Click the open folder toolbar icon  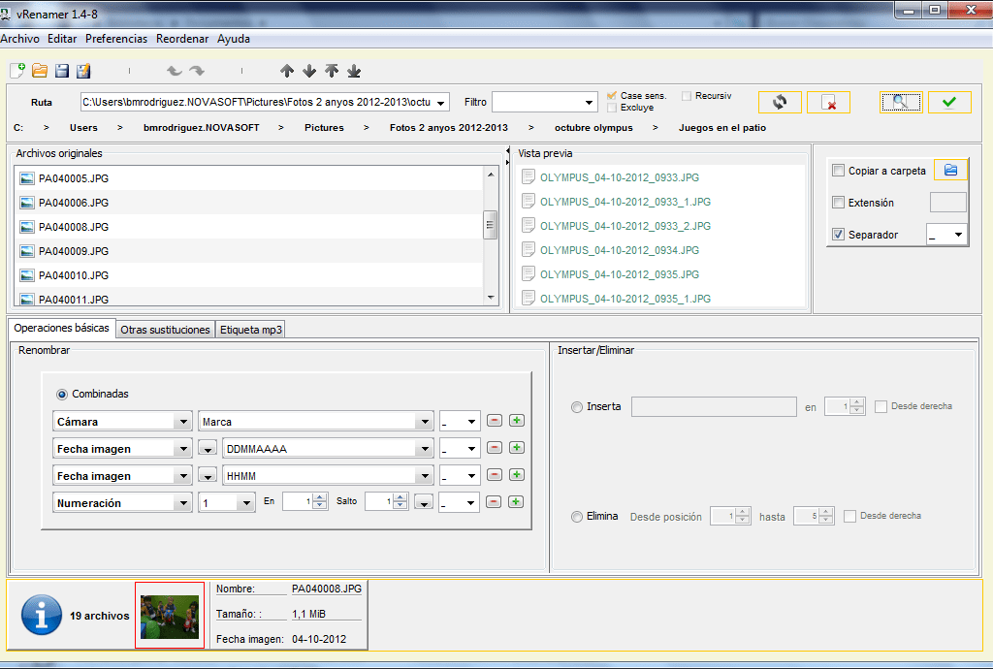pyautogui.click(x=40, y=71)
